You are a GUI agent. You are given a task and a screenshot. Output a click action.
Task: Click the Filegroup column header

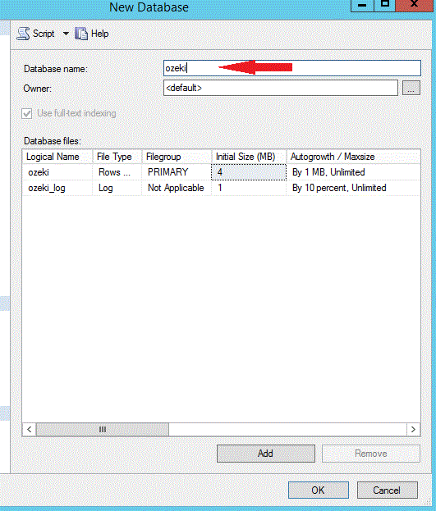(x=177, y=157)
